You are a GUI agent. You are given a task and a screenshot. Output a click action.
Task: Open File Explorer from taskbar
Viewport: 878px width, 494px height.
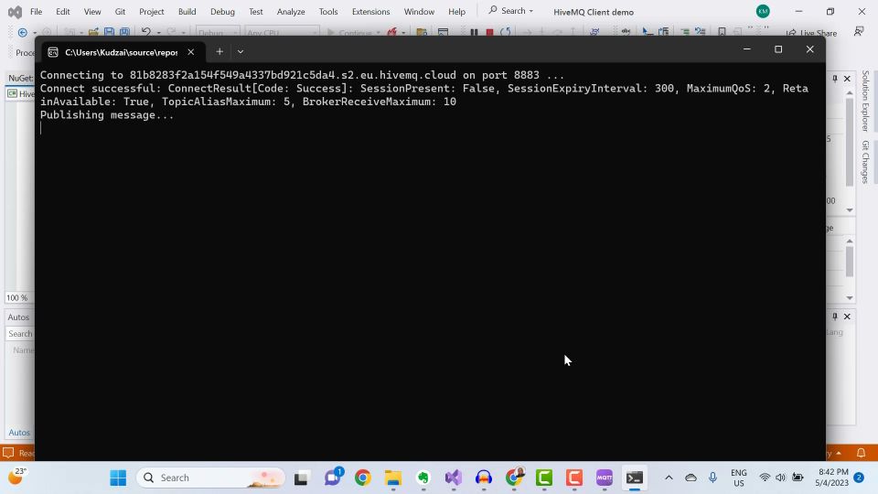(x=393, y=478)
